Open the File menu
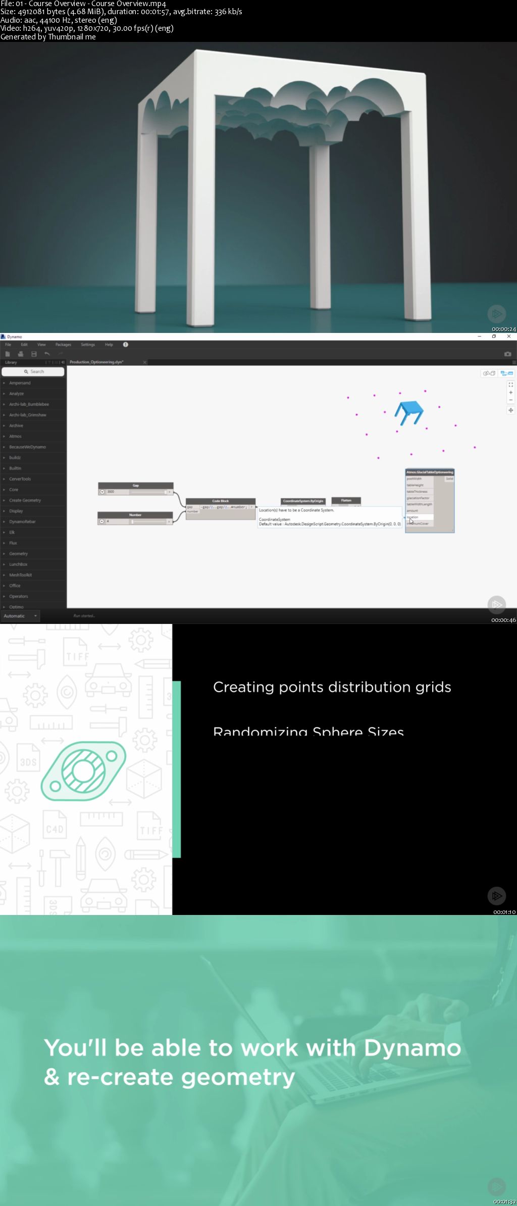 click(8, 345)
